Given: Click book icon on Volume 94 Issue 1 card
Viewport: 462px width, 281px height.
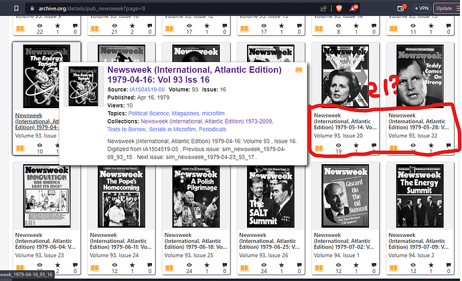Looking at the screenshot, I should click(319, 268).
